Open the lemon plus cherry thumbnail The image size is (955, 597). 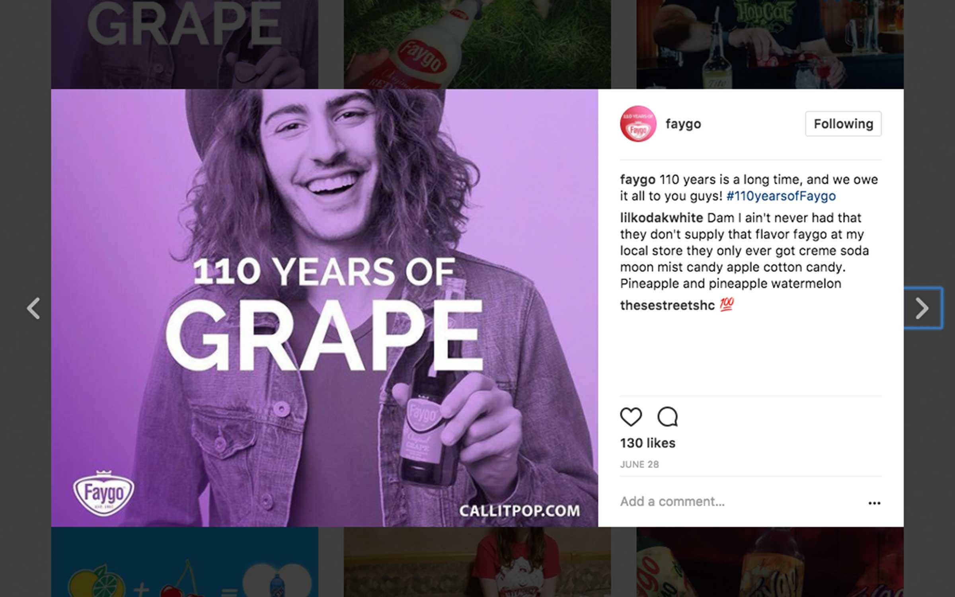pos(184,562)
